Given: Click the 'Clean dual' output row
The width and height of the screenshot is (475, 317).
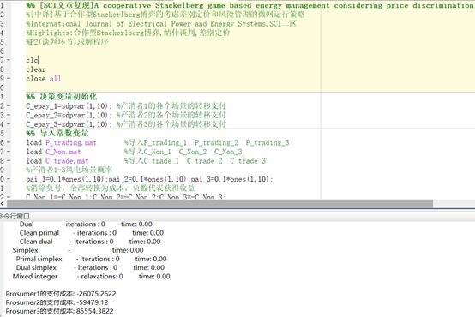Looking at the screenshot, I should click(x=90, y=242).
